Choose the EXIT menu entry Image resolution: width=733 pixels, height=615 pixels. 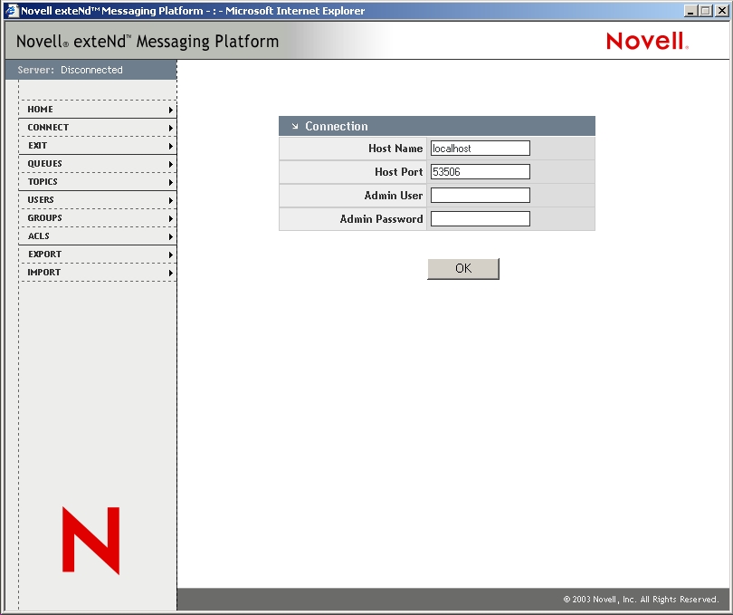[x=97, y=146]
